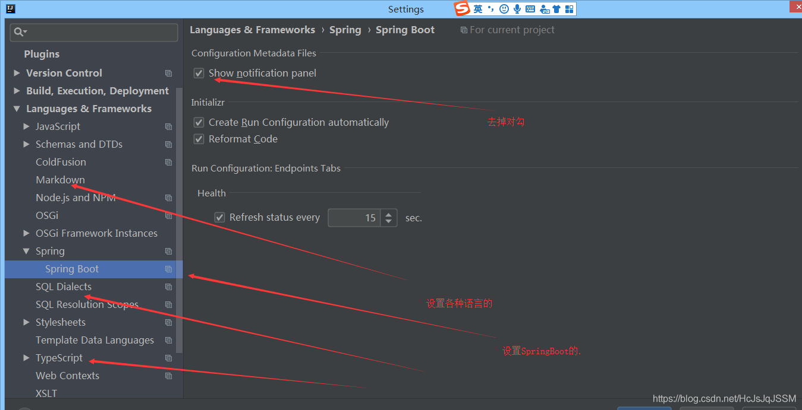Click the Sogou S logo icon
Screen dimensions: 802x410
point(463,9)
